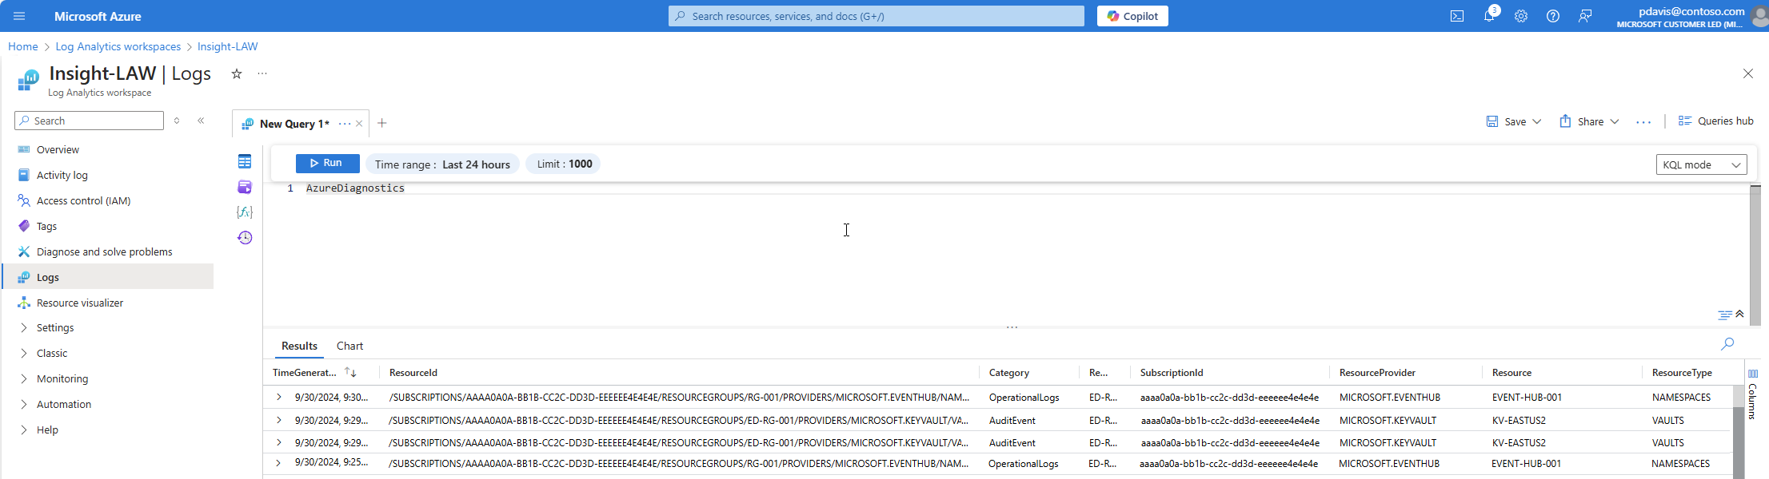Click the sidebar Search field
This screenshot has width=1769, height=479.
point(90,121)
